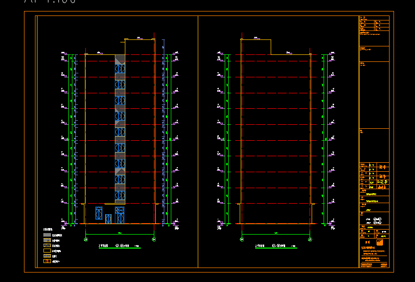Click the legend heading text above swatches
This screenshot has height=282, width=415.
[x=46, y=230]
